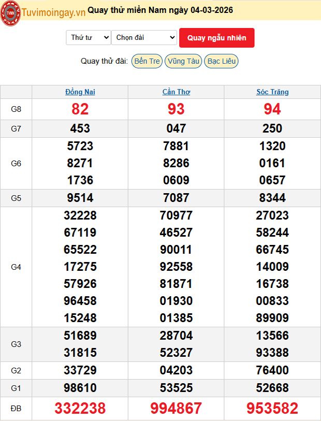This screenshot has height=421, width=321.
Task: Open the Thứ tư weekday dropdown
Action: 89,38
